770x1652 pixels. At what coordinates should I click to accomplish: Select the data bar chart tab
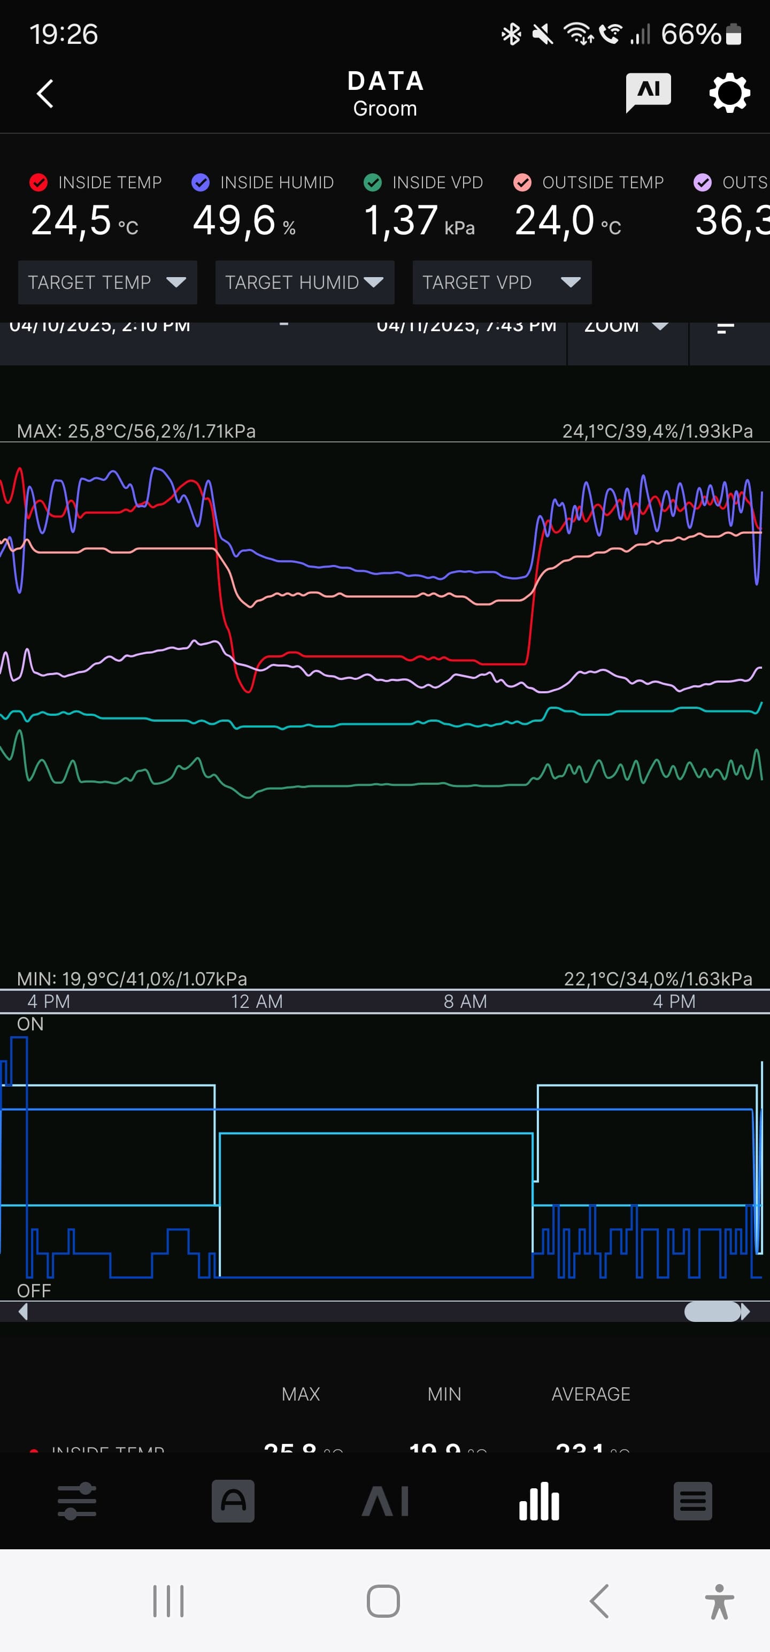click(539, 1501)
